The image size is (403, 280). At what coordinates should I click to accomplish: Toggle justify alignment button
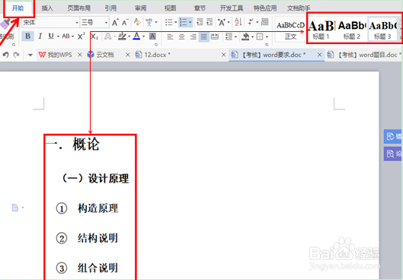pyautogui.click(x=204, y=37)
